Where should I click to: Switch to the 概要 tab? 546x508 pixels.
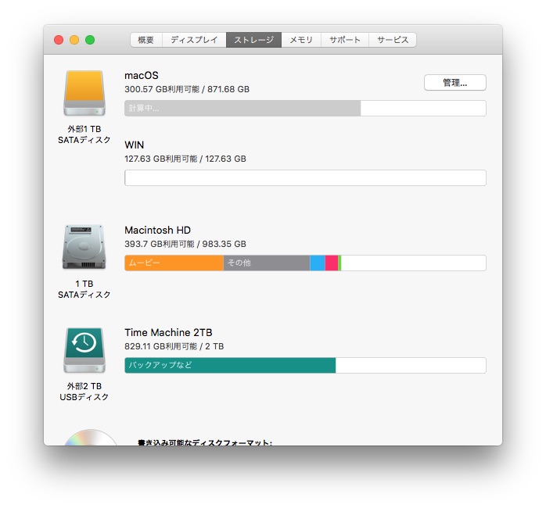[x=146, y=40]
